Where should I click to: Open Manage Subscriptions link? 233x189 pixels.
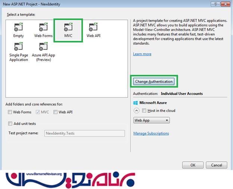151,133
